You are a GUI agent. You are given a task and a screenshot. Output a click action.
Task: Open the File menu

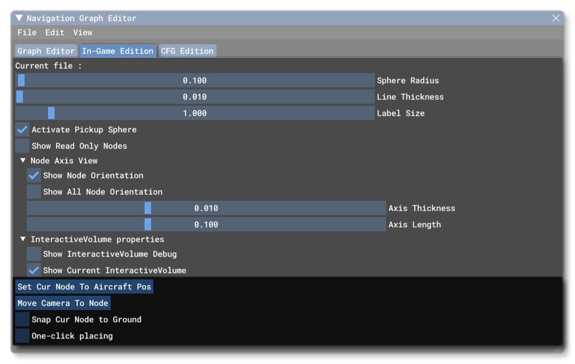tap(28, 32)
